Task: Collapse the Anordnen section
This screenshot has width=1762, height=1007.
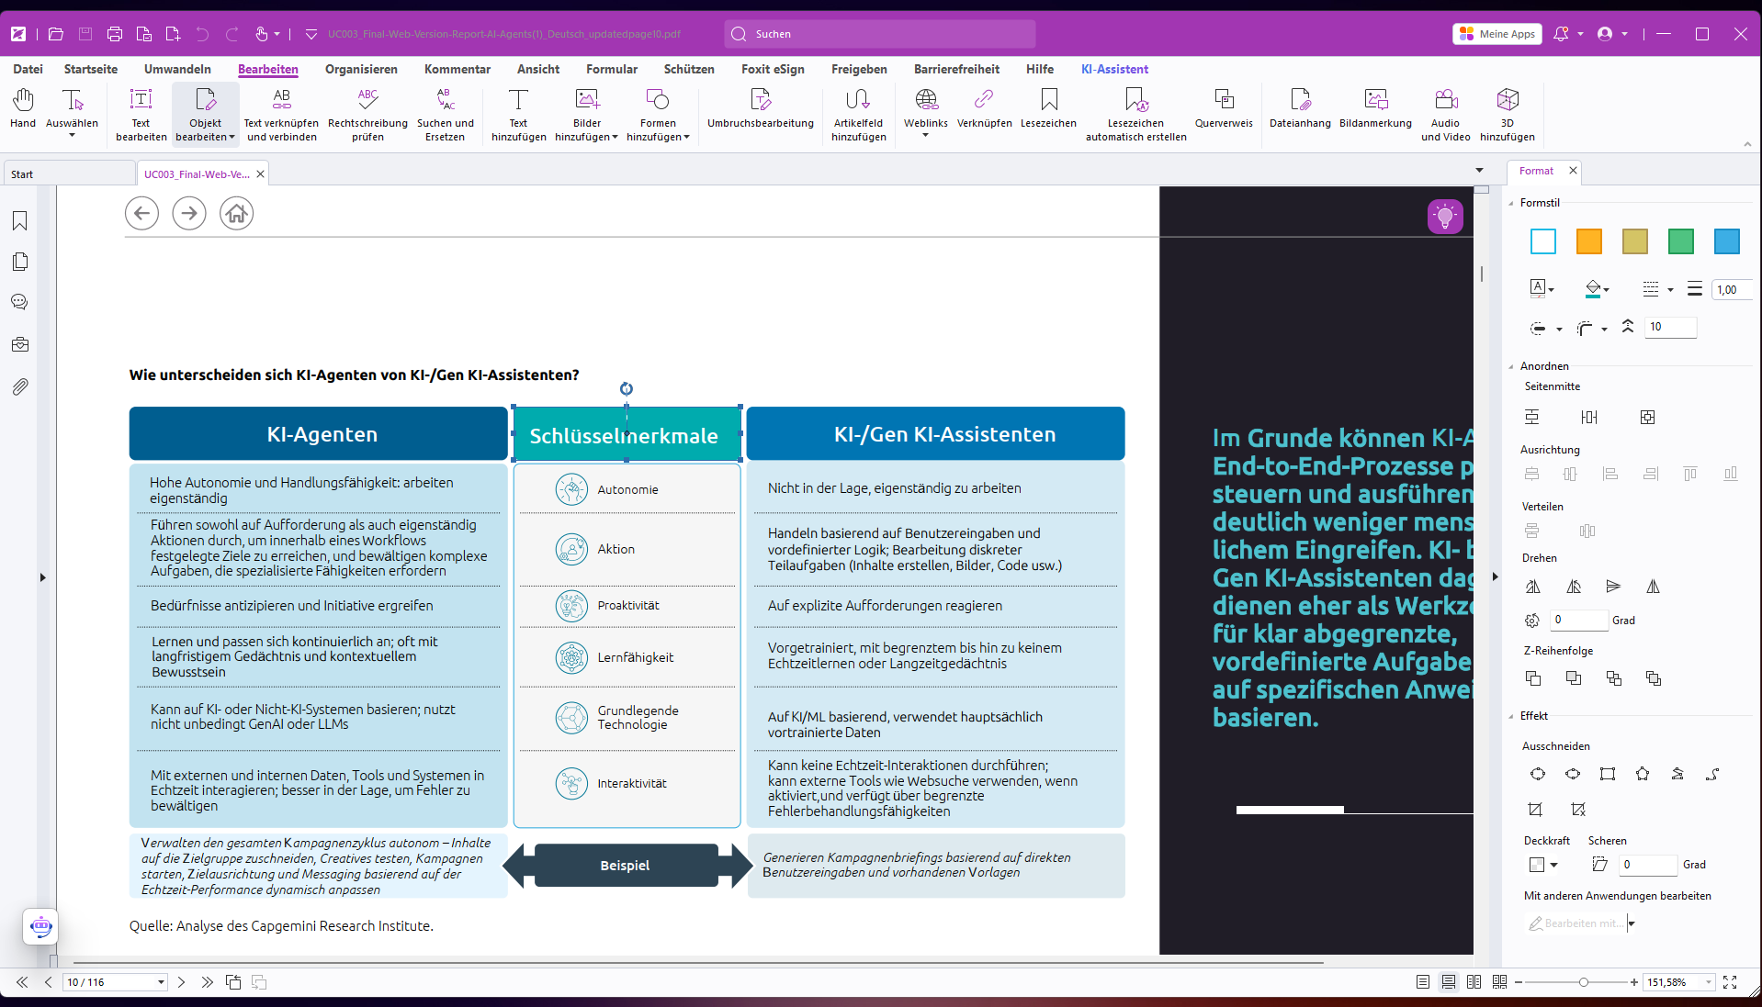Action: click(x=1512, y=366)
